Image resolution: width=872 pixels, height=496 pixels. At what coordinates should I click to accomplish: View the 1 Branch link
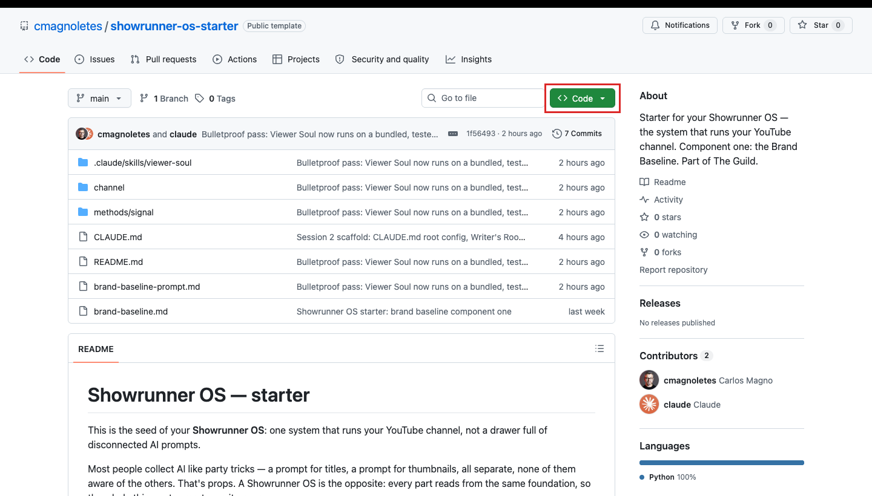(x=164, y=99)
